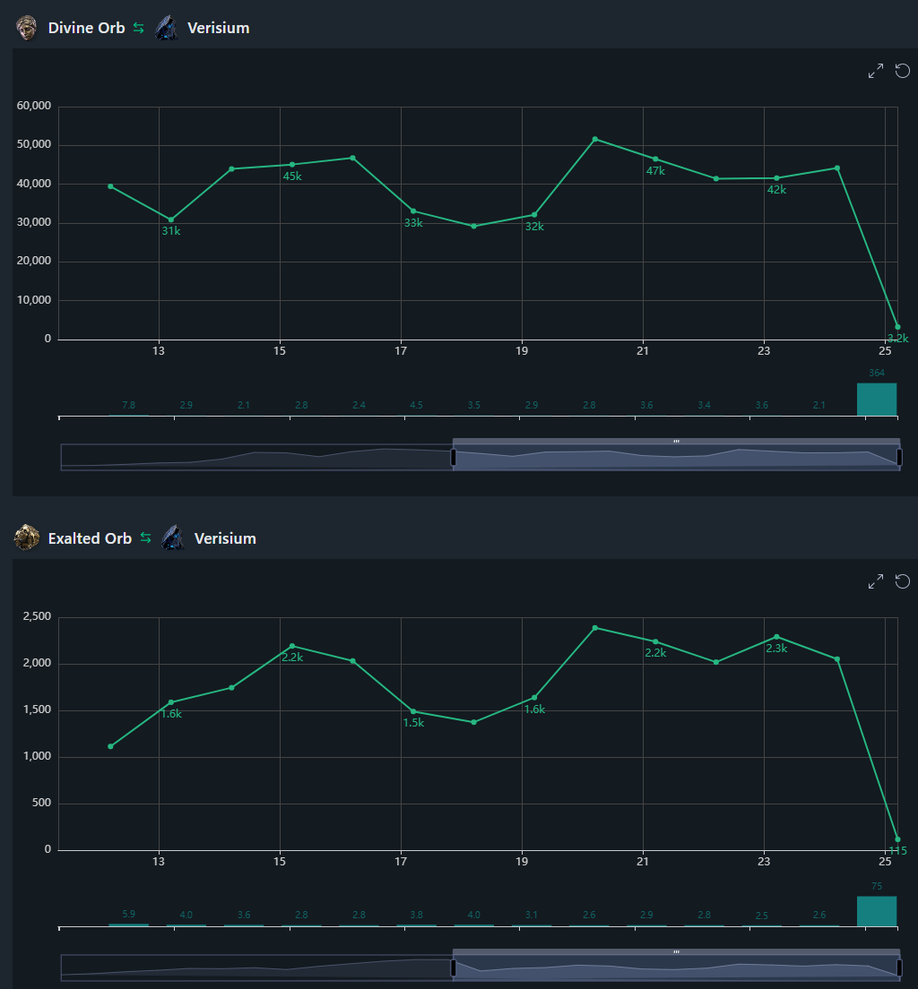This screenshot has width=918, height=989.
Task: Click the 32k data point on the Divine chart
Action: pyautogui.click(x=535, y=215)
